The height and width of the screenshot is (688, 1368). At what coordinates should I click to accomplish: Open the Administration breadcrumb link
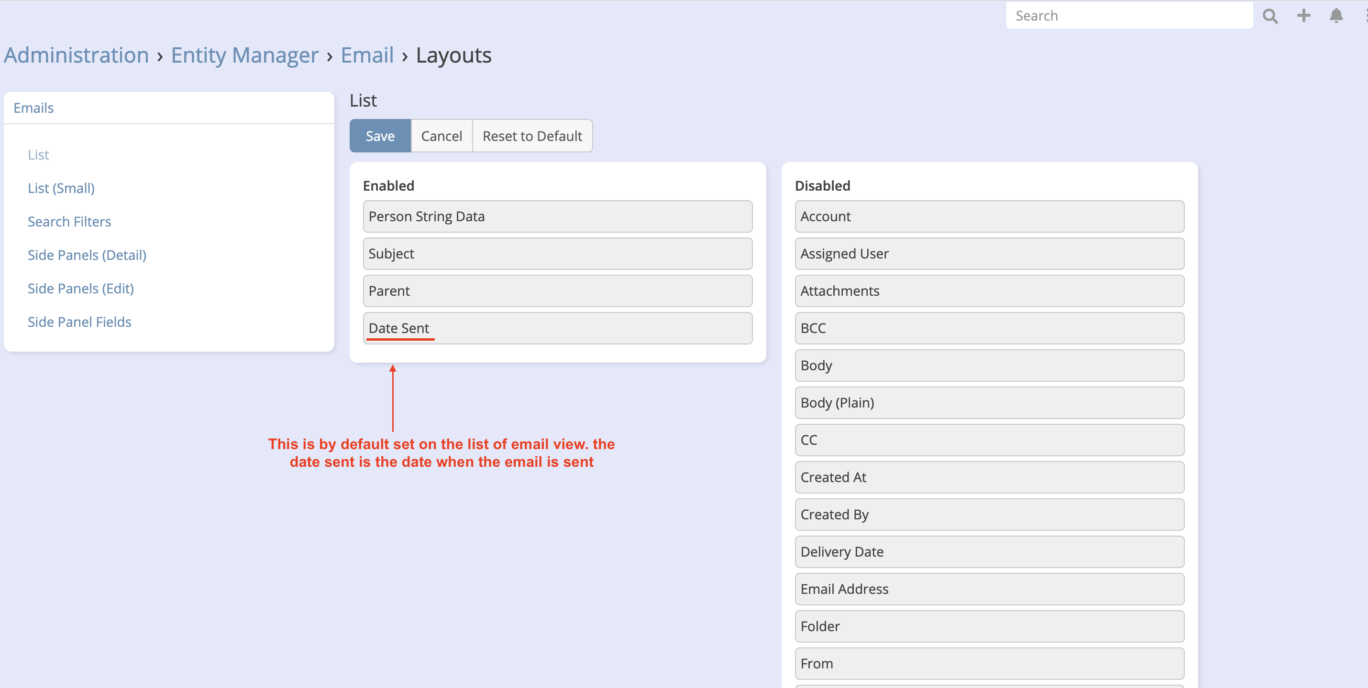click(x=77, y=55)
